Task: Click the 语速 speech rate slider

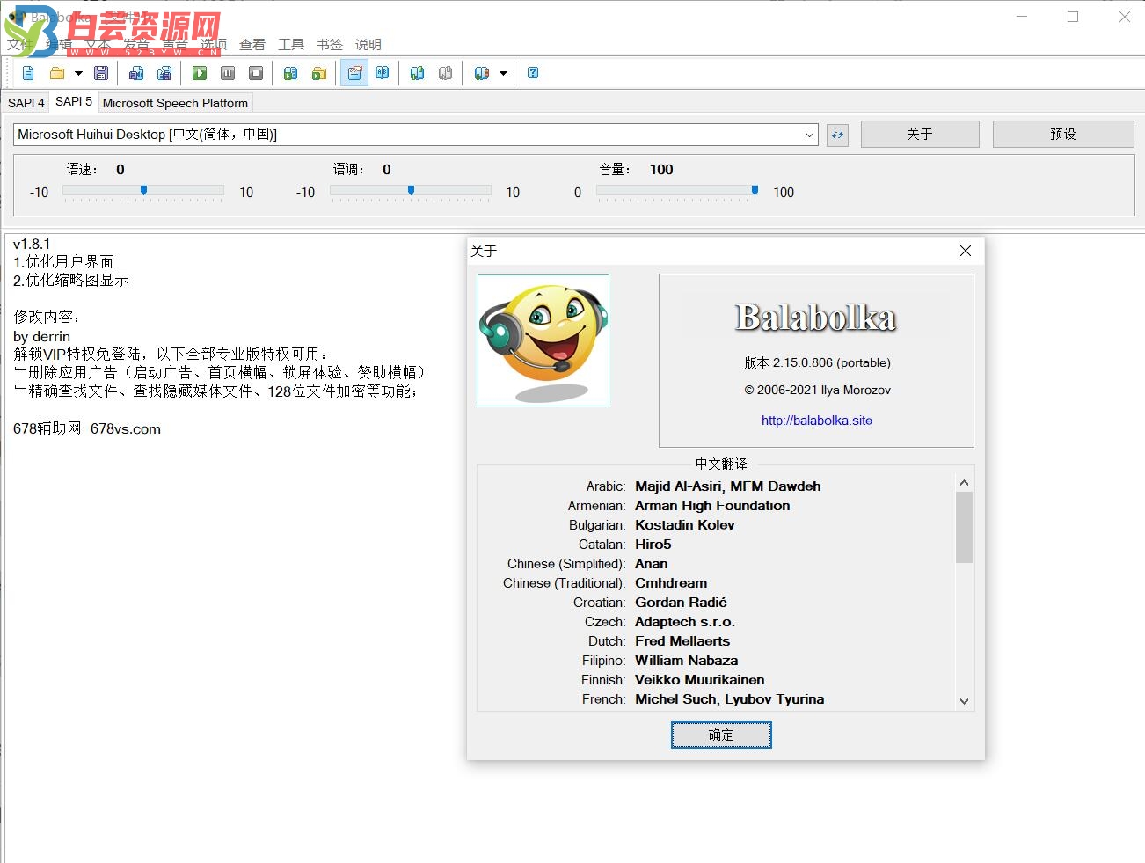Action: [143, 191]
